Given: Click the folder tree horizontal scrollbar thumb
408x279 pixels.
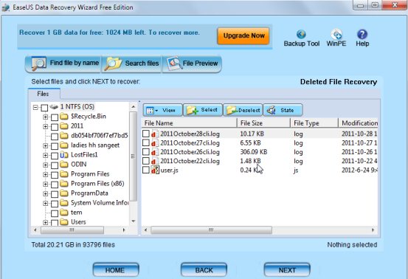Looking at the screenshot, I should [x=72, y=230].
